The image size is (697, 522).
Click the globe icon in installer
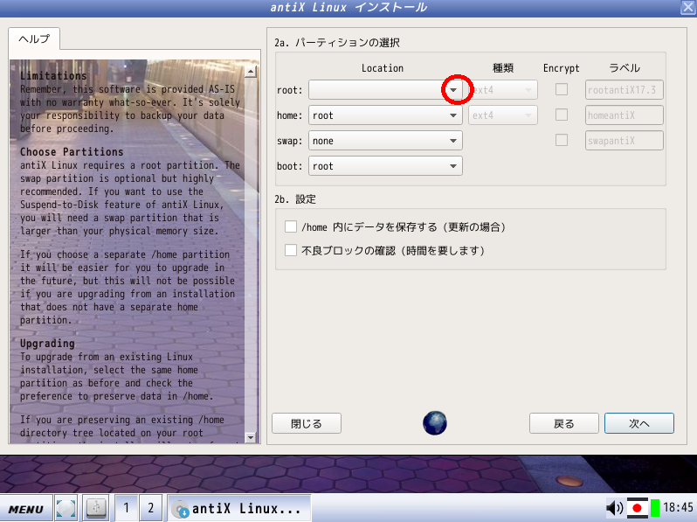(x=435, y=423)
